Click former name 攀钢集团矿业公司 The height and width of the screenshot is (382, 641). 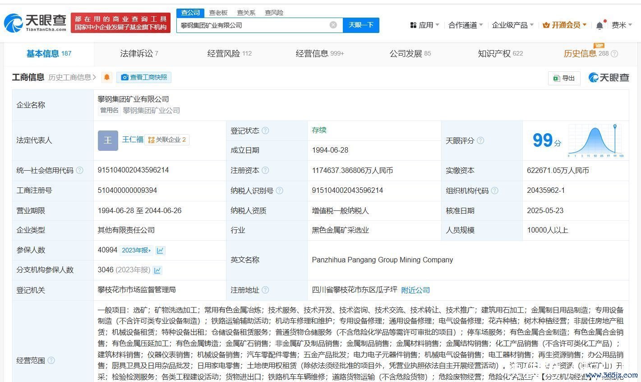pyautogui.click(x=151, y=110)
